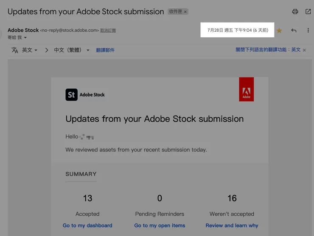314x236 pixels.
Task: Open the target language 中文（繁體） dropdown
Action: (x=72, y=50)
